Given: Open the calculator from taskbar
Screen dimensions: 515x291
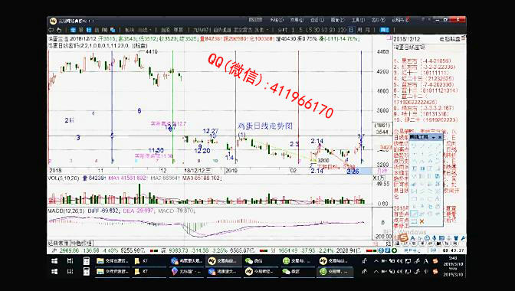Looking at the screenshot, I should pos(86,261).
